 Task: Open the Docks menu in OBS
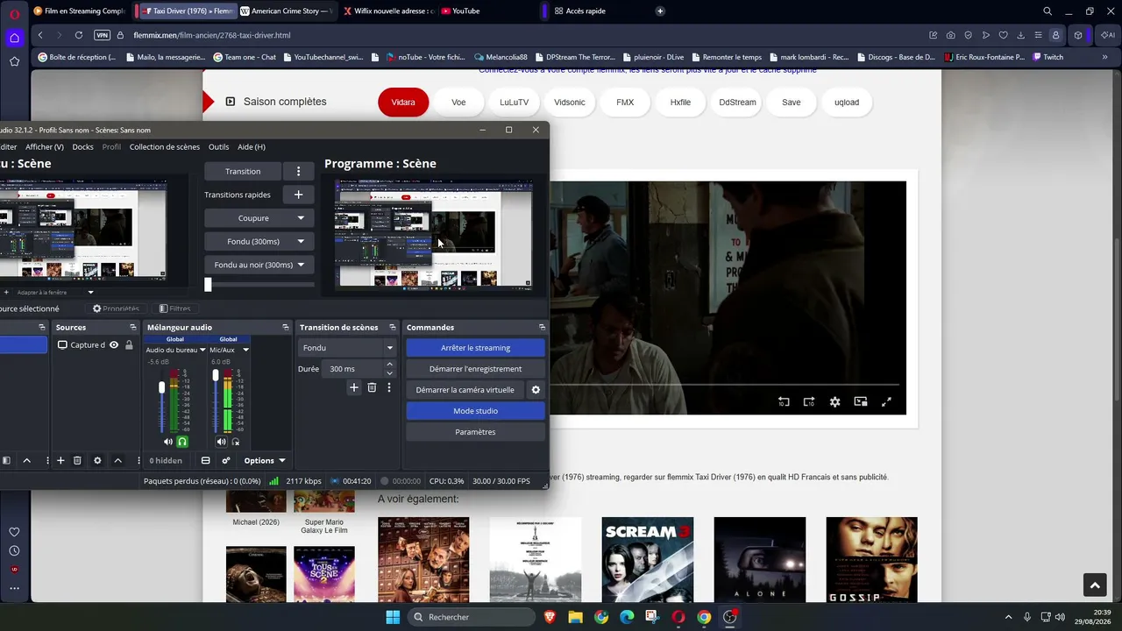(82, 147)
